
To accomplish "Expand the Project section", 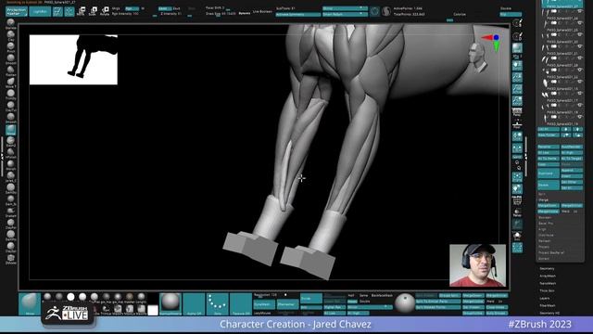I will coord(544,247).
